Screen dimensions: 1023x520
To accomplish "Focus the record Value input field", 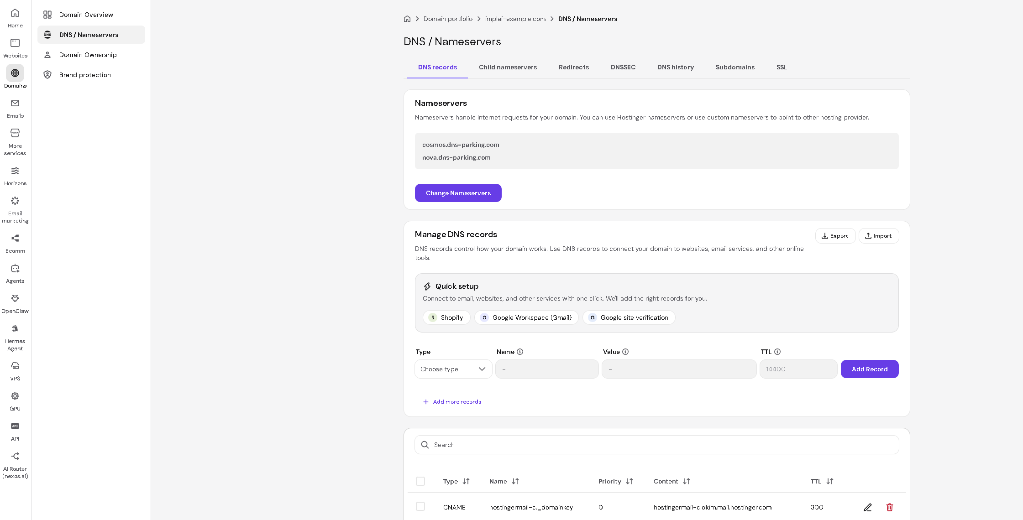I will click(679, 369).
